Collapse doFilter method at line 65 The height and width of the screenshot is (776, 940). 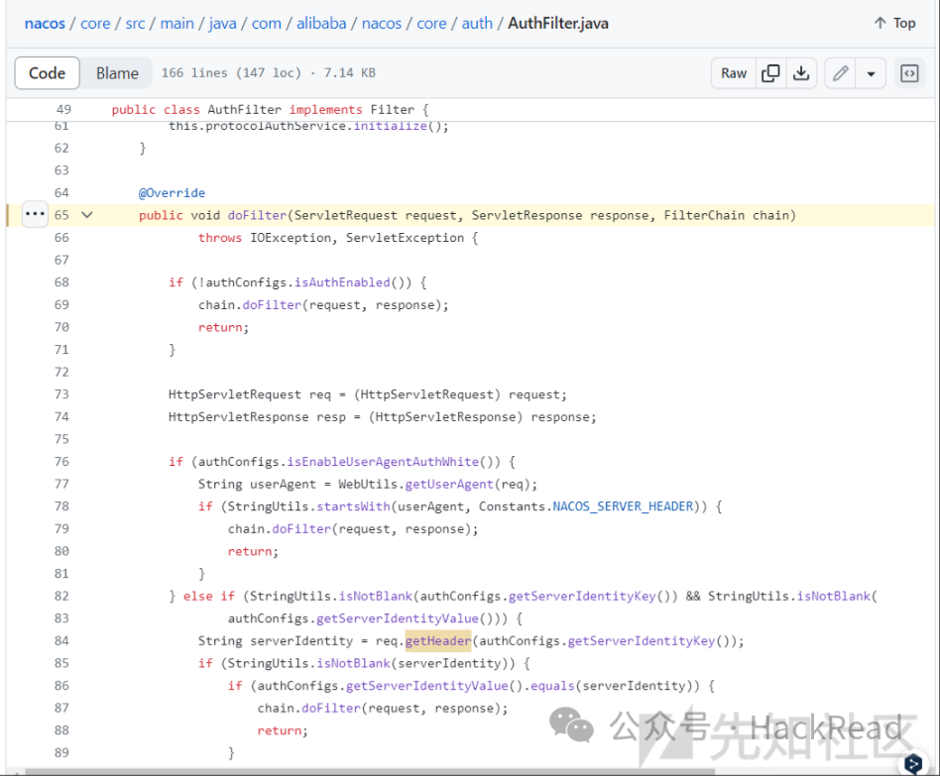click(x=87, y=214)
